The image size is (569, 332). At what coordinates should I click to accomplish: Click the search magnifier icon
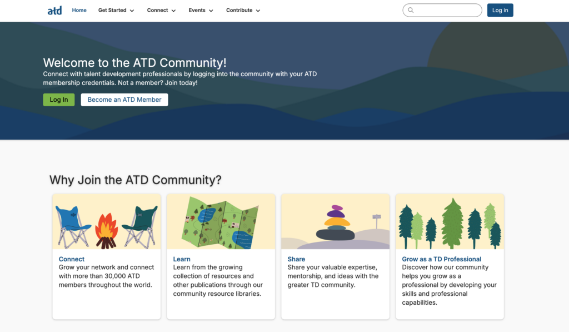pos(411,10)
